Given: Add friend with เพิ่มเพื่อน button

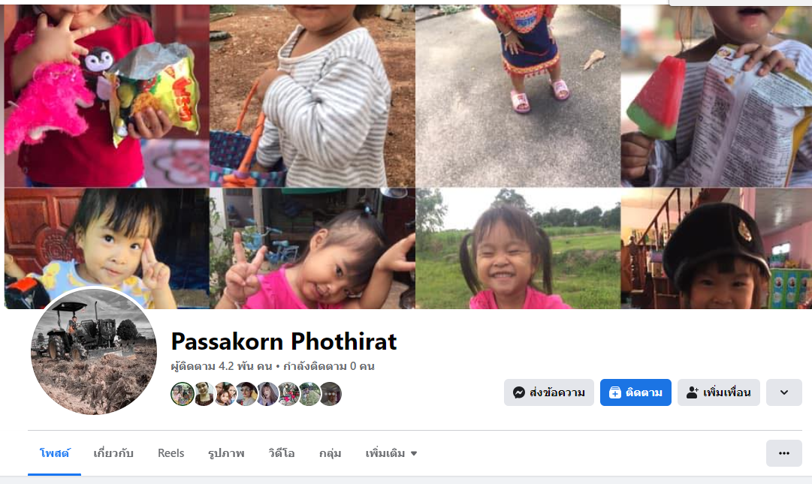Looking at the screenshot, I should click(x=718, y=392).
